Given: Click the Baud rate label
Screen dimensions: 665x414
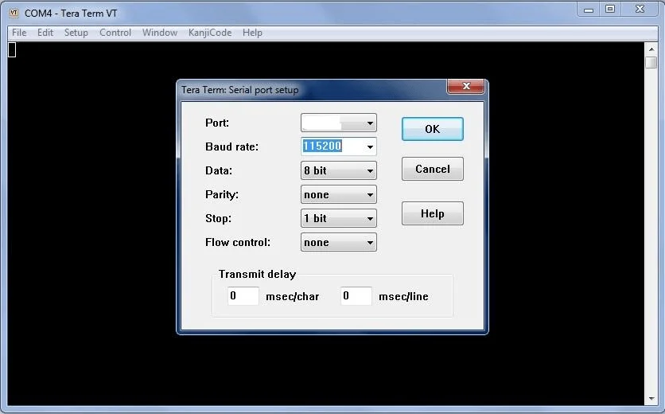Looking at the screenshot, I should [x=231, y=147].
